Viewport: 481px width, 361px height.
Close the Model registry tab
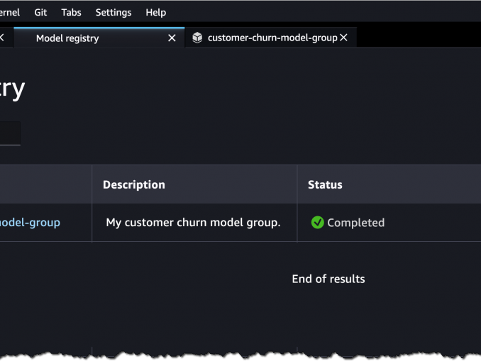pyautogui.click(x=172, y=38)
